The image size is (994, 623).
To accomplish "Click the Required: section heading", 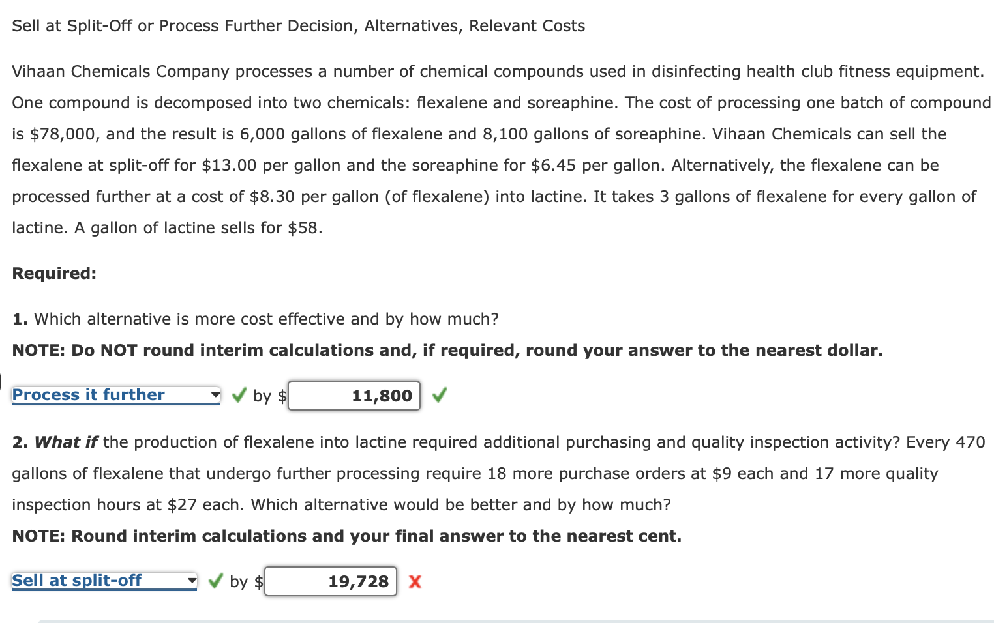I will [54, 273].
